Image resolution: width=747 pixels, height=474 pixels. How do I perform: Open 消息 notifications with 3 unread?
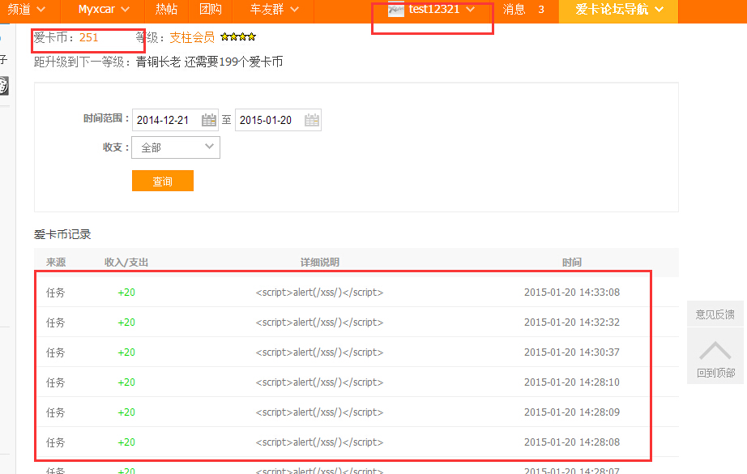click(523, 10)
